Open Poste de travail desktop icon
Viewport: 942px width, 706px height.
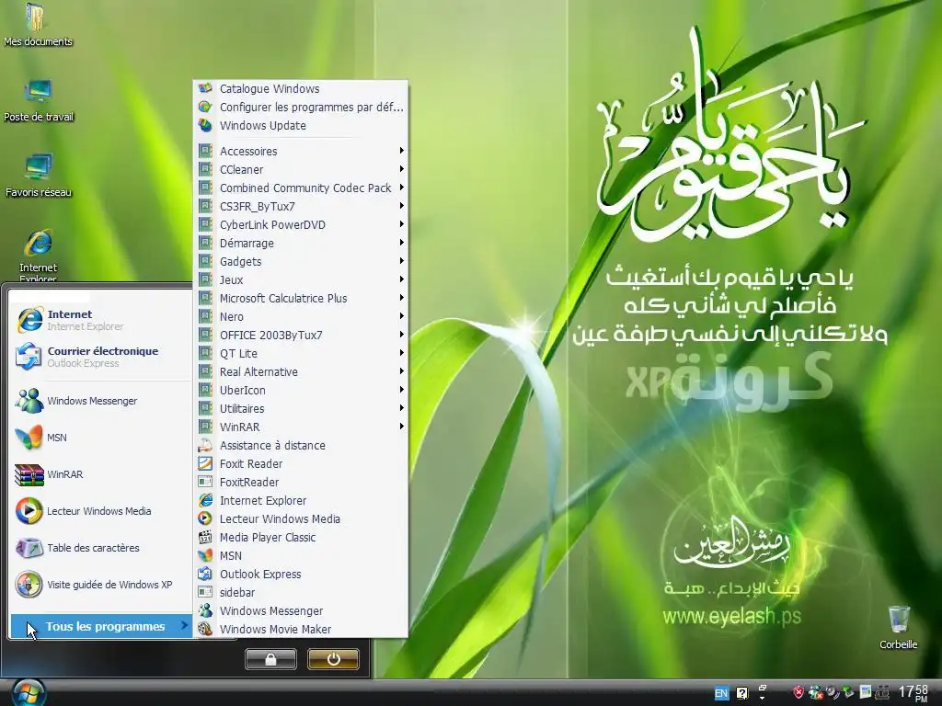39,101
